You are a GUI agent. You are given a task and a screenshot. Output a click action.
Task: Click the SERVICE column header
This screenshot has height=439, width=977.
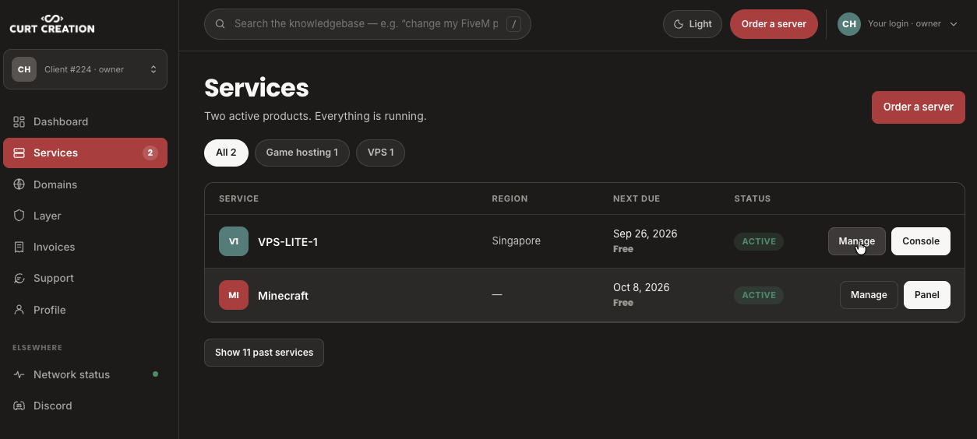click(x=238, y=198)
